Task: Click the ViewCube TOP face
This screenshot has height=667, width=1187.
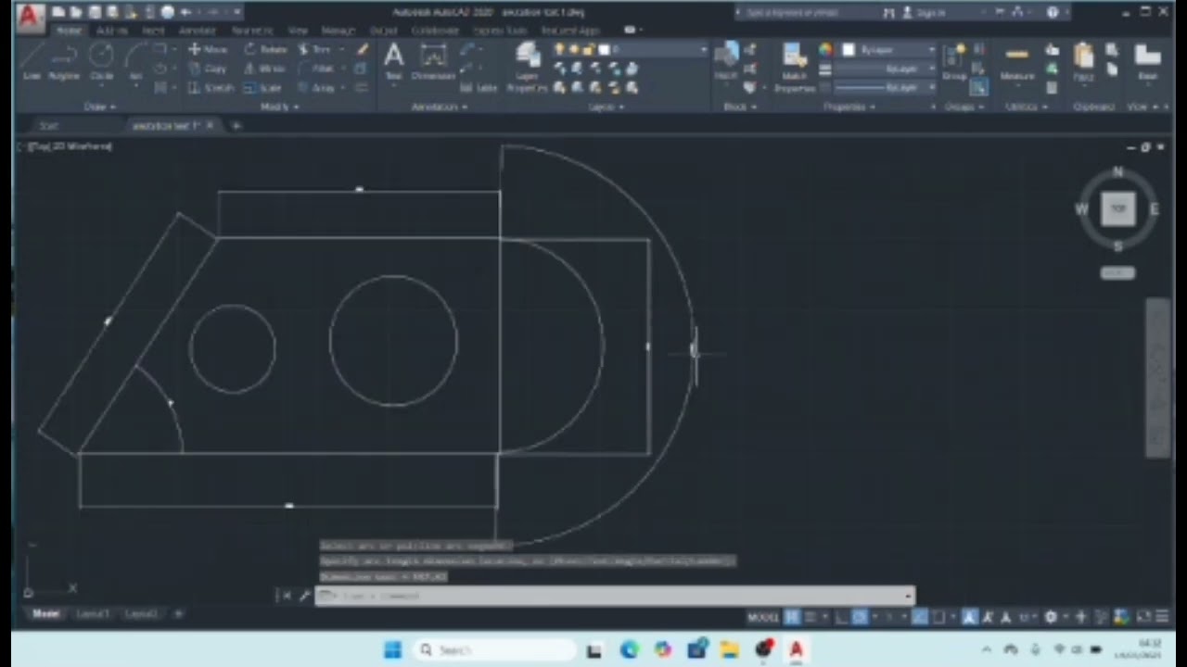Action: [1117, 208]
